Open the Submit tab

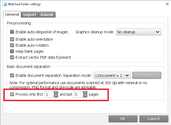pyautogui.click(x=47, y=15)
